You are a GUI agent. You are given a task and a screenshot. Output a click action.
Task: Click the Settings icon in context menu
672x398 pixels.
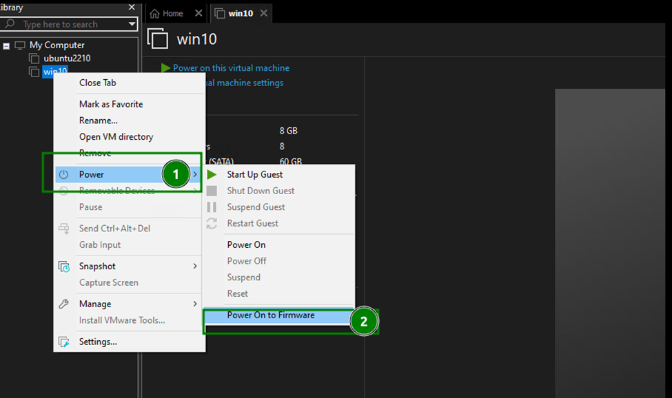64,342
